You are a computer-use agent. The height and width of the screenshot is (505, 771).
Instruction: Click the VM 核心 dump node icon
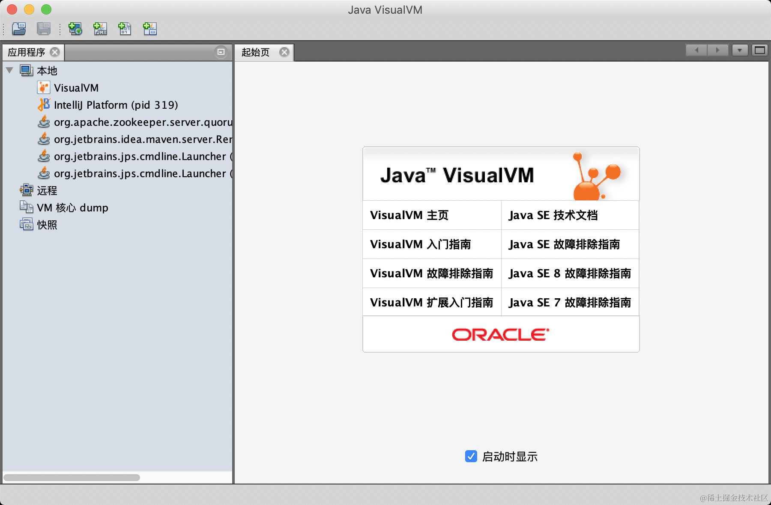click(27, 207)
